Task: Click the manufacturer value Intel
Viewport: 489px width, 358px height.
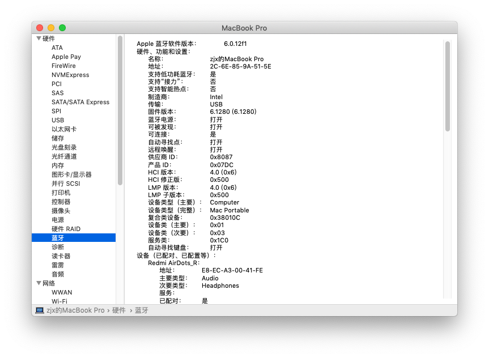Action: tap(216, 97)
